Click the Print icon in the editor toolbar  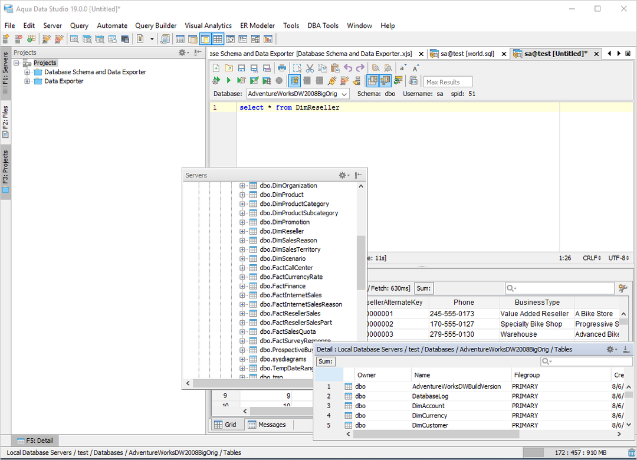[283, 68]
